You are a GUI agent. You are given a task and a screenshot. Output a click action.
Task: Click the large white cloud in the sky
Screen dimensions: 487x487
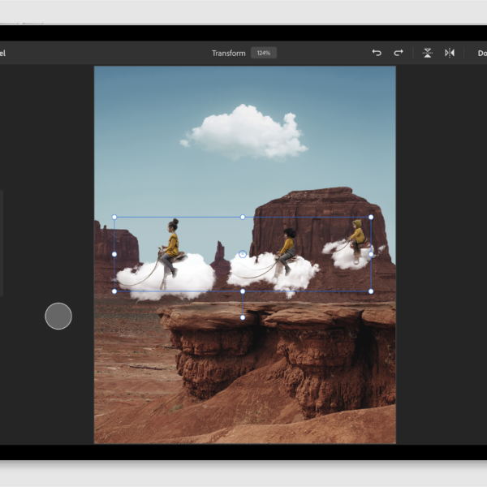(x=243, y=132)
